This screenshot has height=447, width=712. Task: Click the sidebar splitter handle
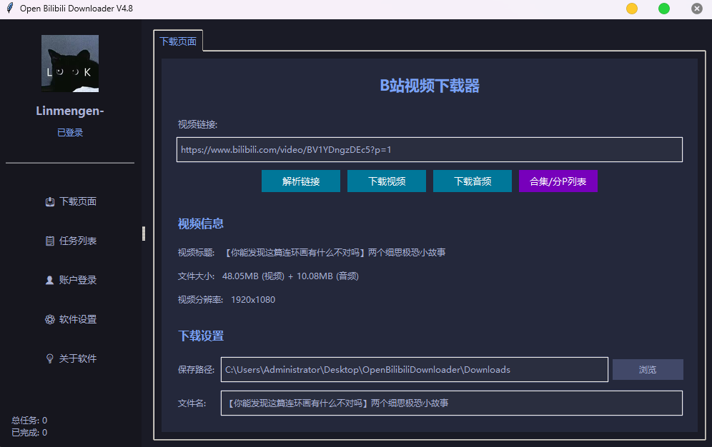144,233
